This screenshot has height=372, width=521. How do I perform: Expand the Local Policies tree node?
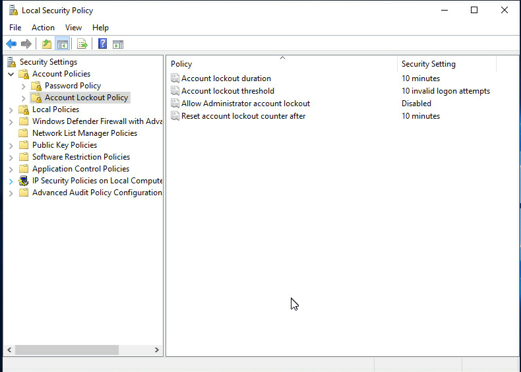11,110
